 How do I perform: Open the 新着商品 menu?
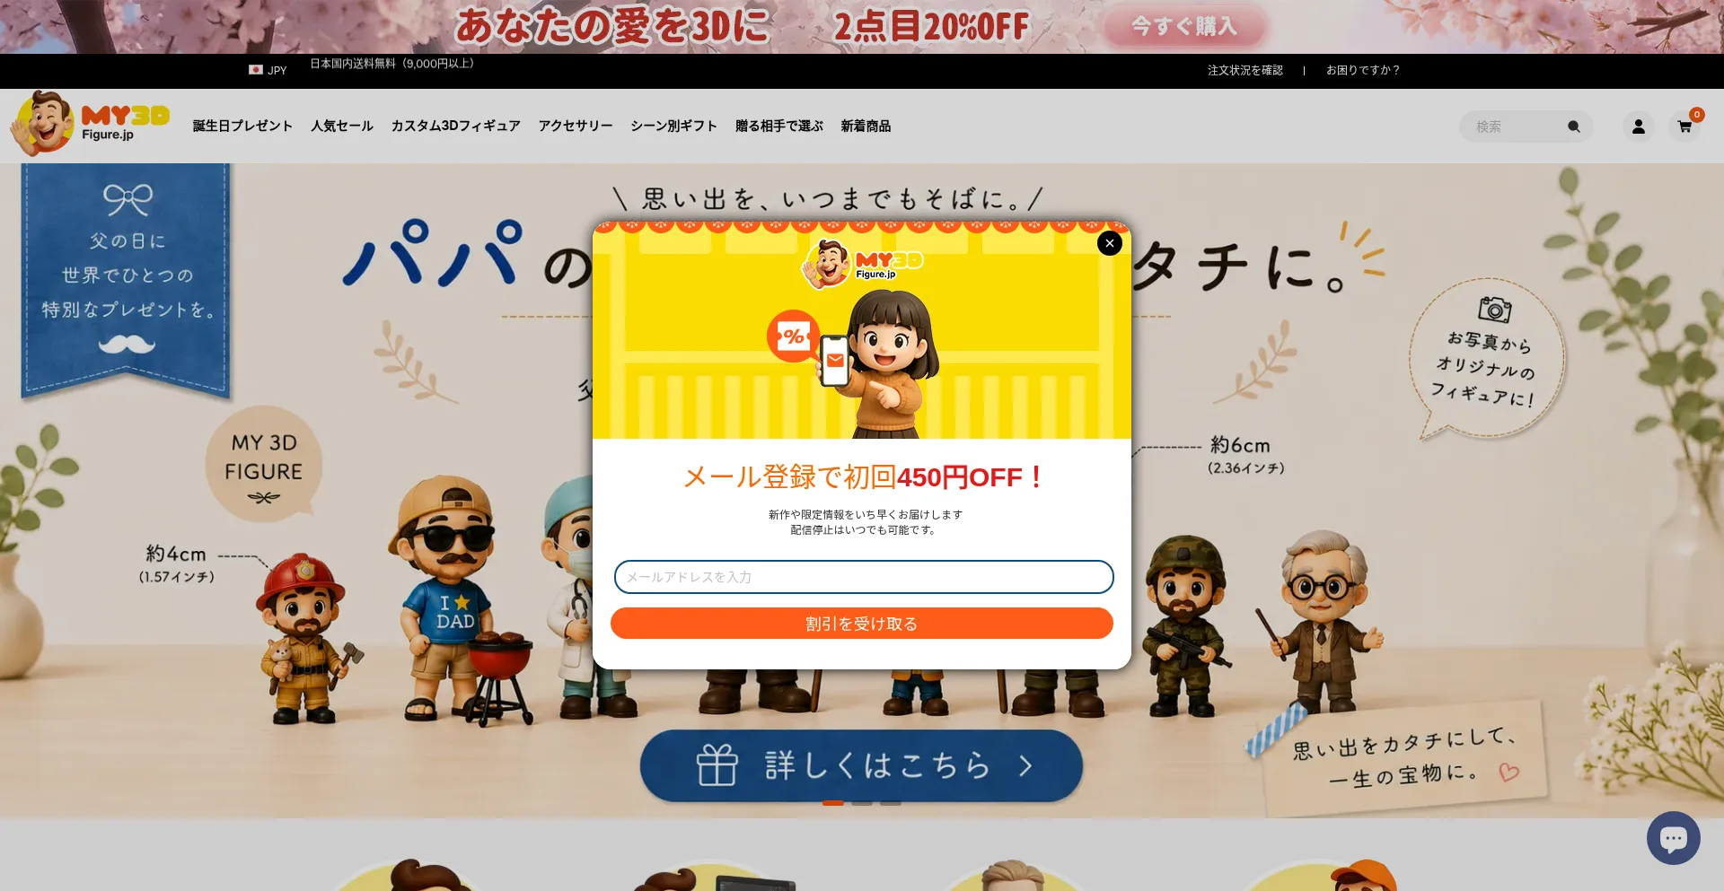tap(866, 126)
